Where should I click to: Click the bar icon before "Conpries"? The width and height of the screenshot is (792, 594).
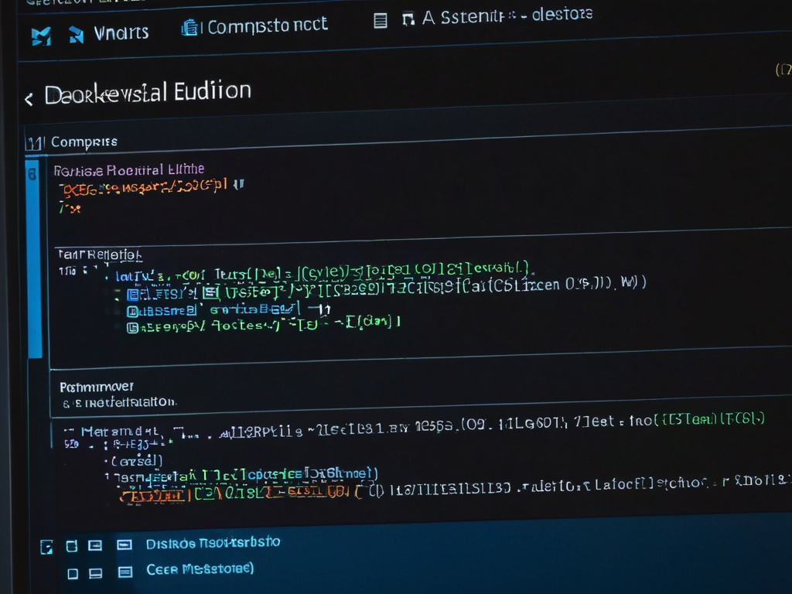36,143
